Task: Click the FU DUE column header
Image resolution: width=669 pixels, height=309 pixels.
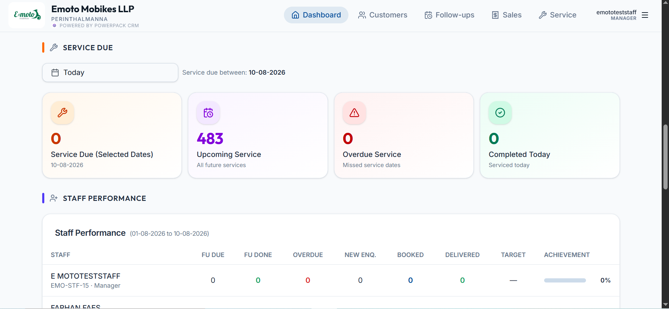Action: [213, 255]
